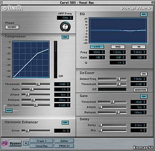
Task: Adjust the DeEsser Detect Freq slider
Action: tap(112, 79)
